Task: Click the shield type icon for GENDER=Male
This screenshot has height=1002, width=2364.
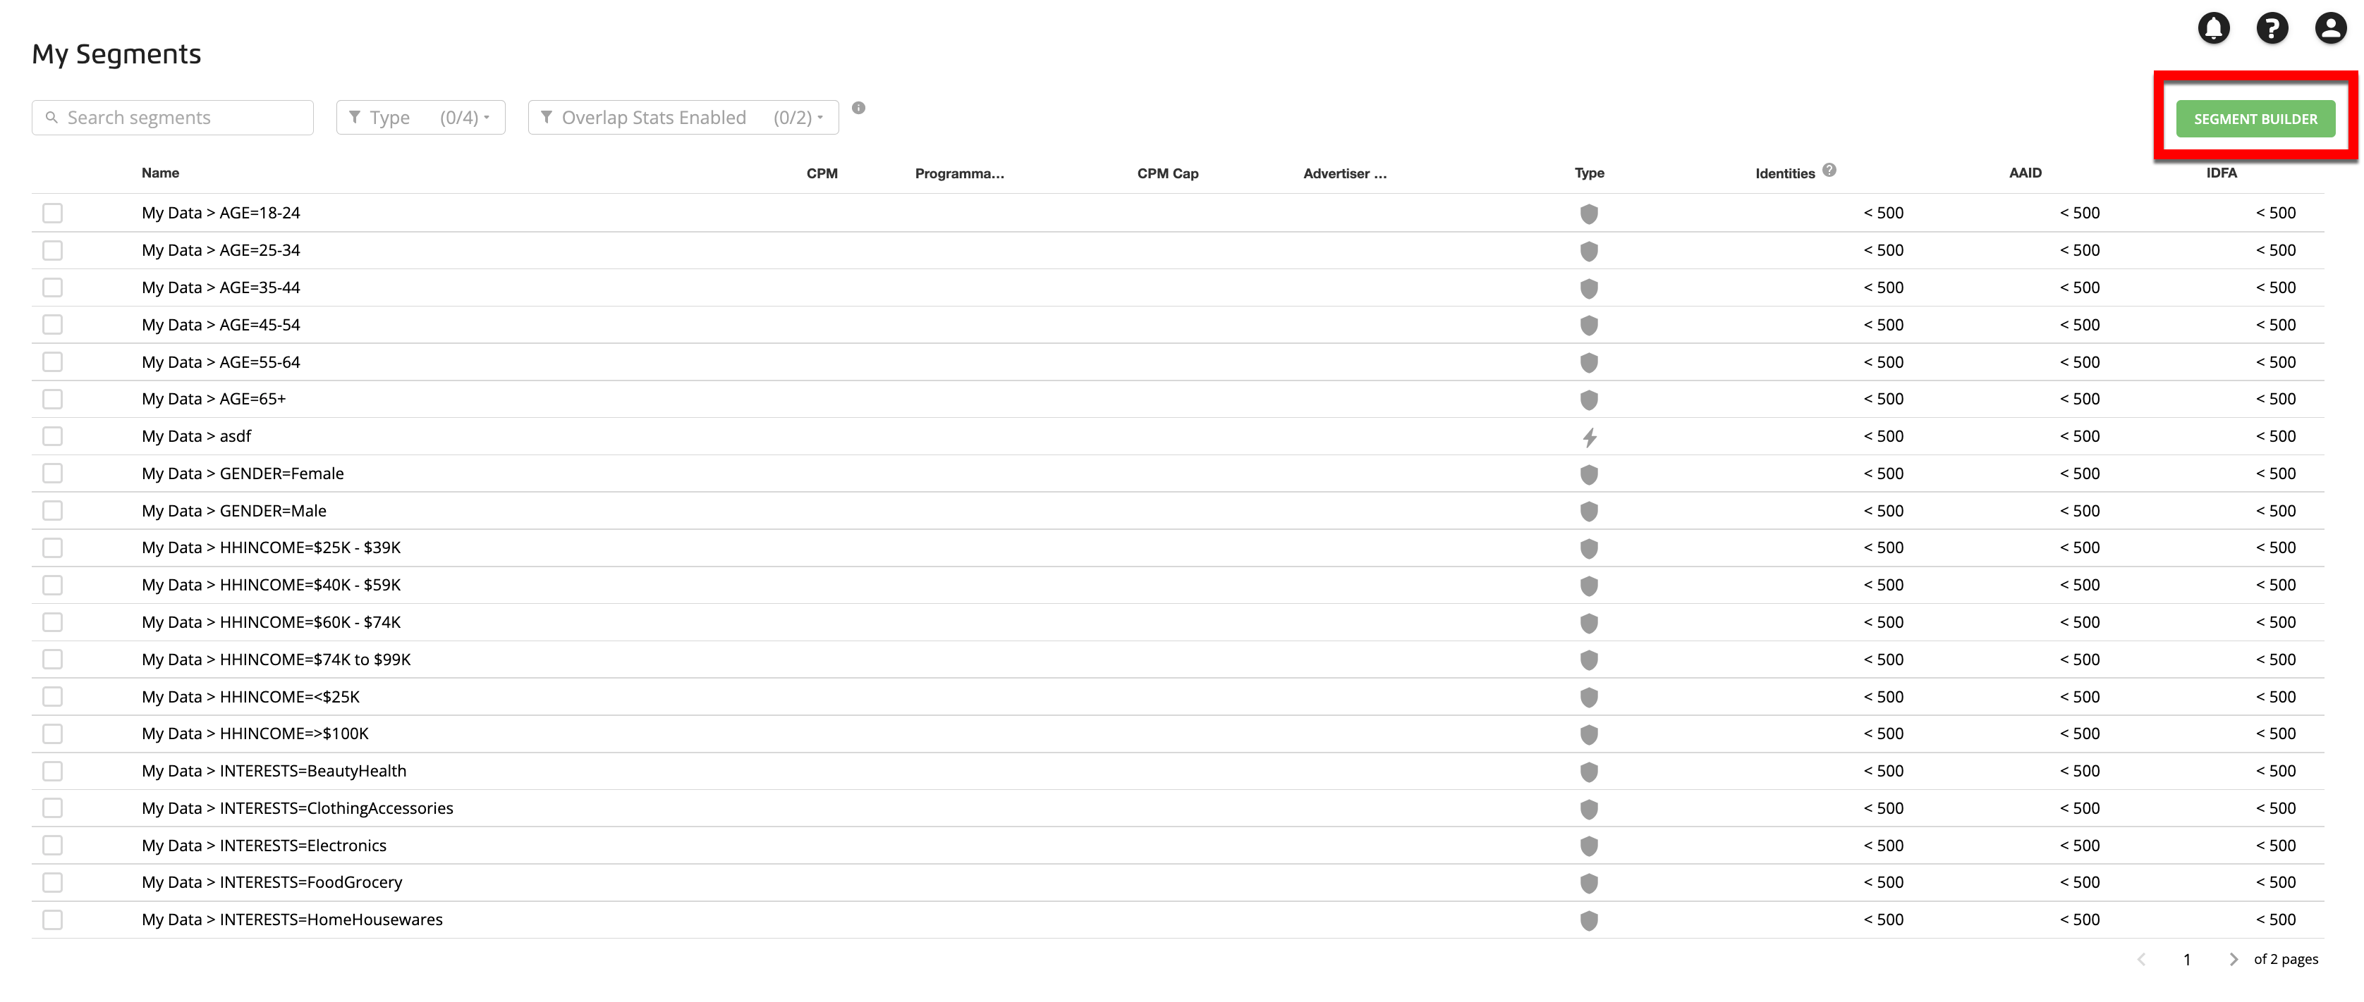Action: click(1590, 512)
